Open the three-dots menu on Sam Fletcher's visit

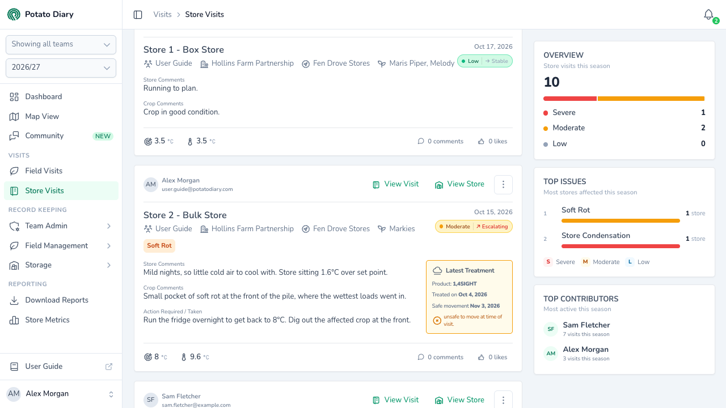(x=503, y=400)
